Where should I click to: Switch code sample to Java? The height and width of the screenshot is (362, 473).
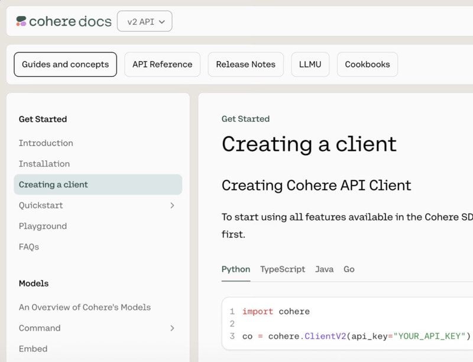(324, 269)
